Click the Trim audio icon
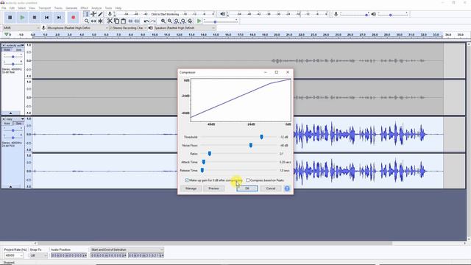The height and width of the screenshot is (265, 471). point(130,21)
